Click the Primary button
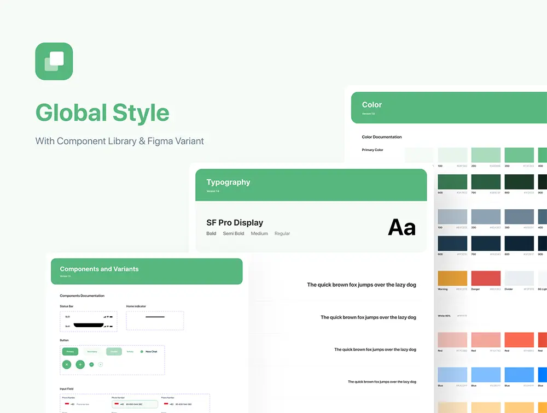Viewport: 547px width, 413px height. click(x=70, y=352)
